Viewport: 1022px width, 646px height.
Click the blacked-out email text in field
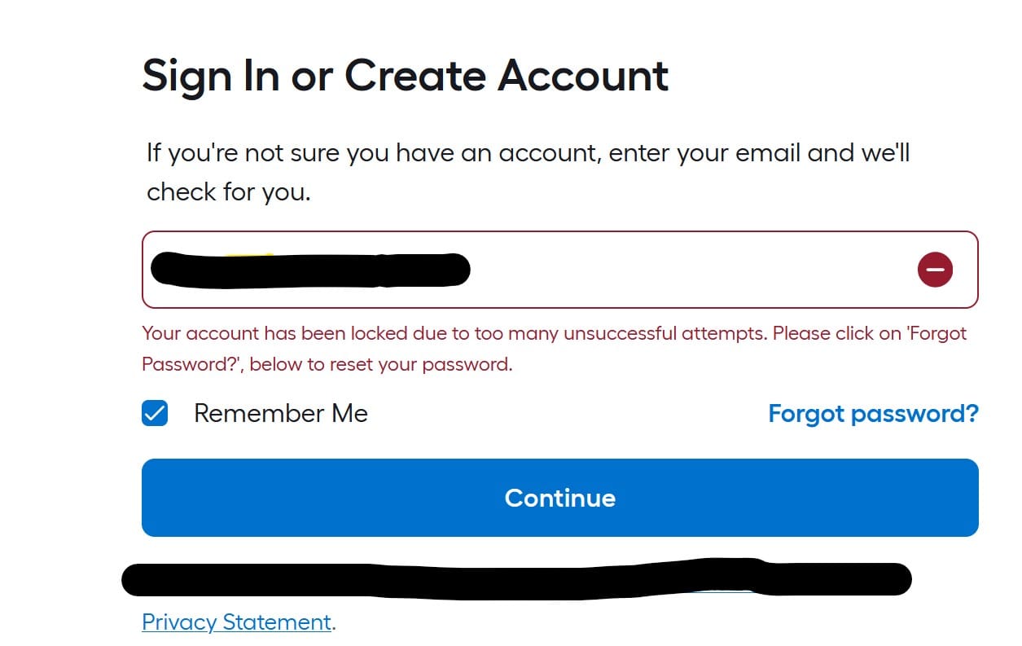[311, 270]
